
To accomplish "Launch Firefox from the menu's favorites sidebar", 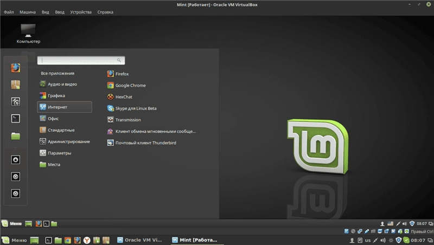I will [16, 68].
